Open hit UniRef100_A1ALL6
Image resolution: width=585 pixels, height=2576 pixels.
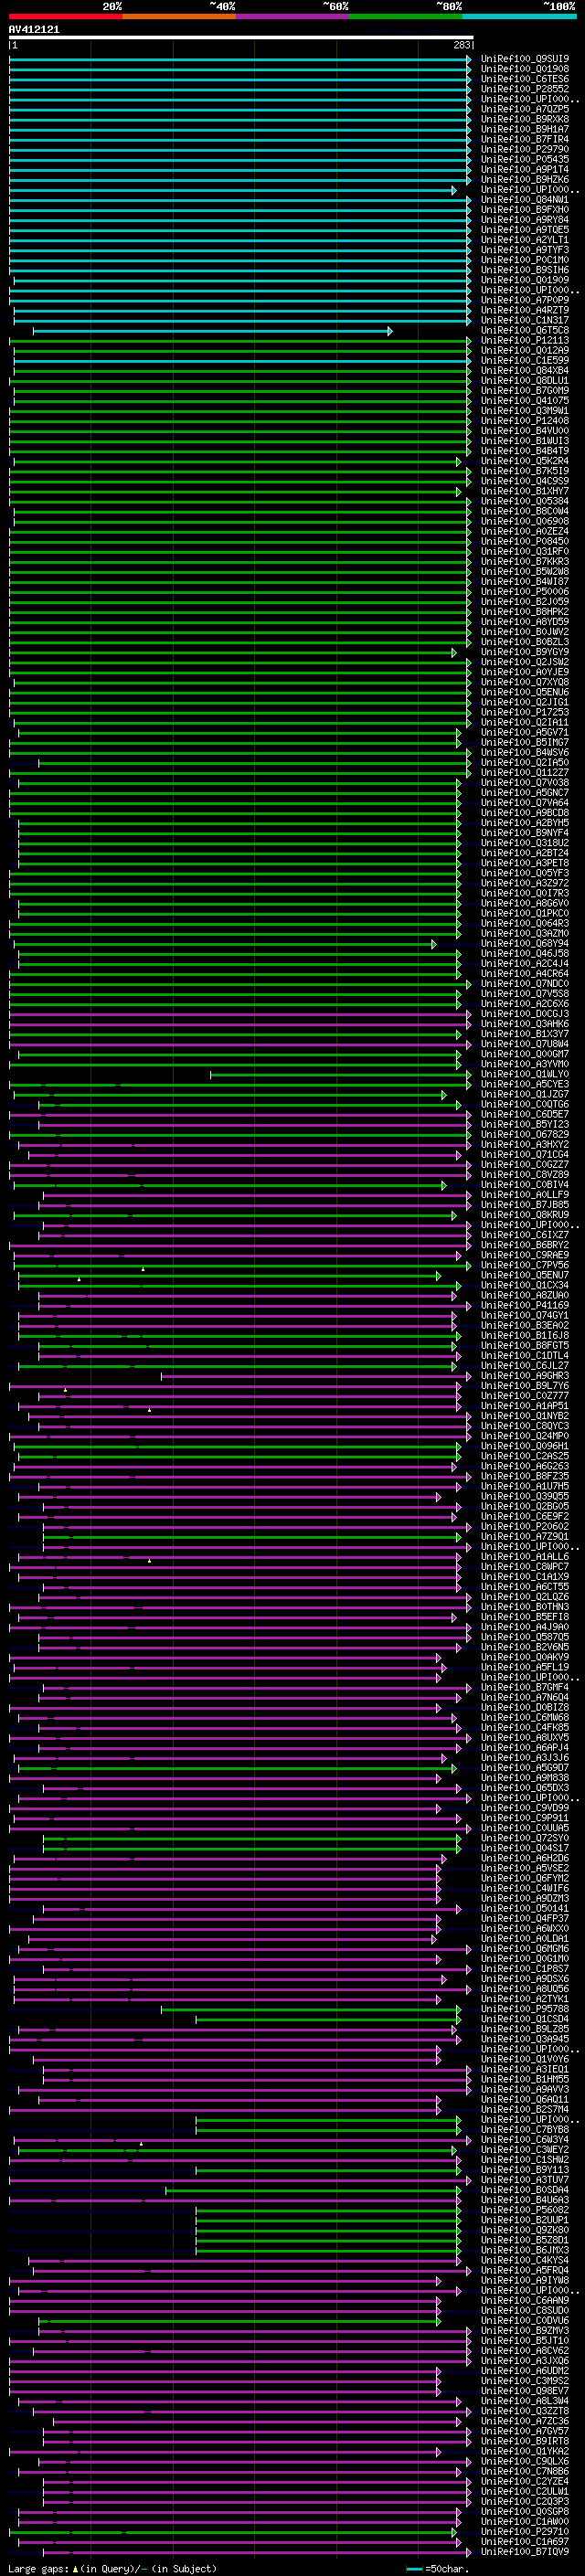click(525, 1556)
